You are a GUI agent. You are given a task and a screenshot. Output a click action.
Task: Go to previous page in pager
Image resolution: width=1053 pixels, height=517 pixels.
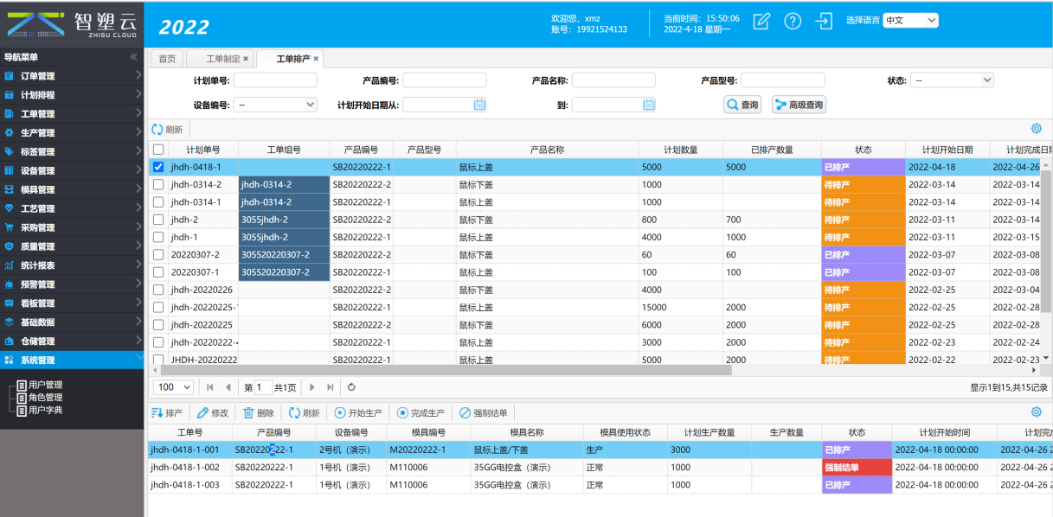228,387
